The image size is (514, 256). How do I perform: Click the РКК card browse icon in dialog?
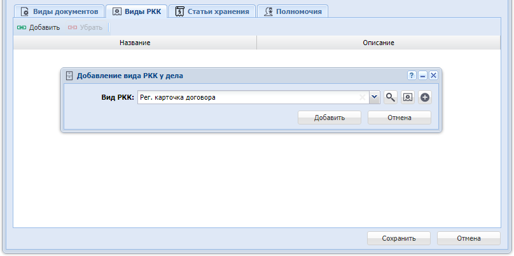408,97
